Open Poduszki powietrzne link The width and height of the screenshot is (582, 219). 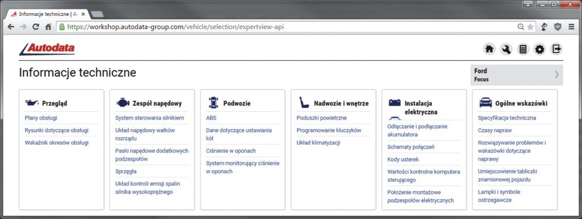322,118
